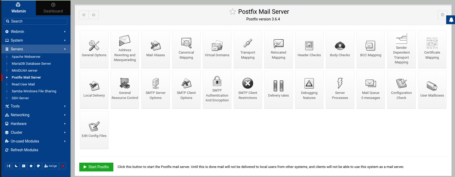This screenshot has height=177, width=455.
Task: Collapse Servers sidebar category
Action: tap(36, 49)
